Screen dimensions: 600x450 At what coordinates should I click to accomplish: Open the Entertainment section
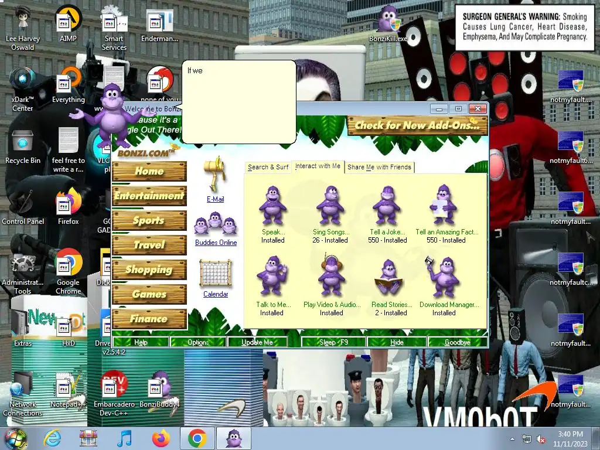(x=149, y=196)
